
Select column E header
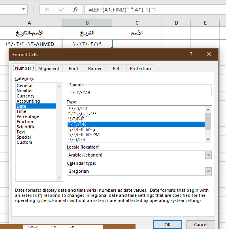(205, 23)
